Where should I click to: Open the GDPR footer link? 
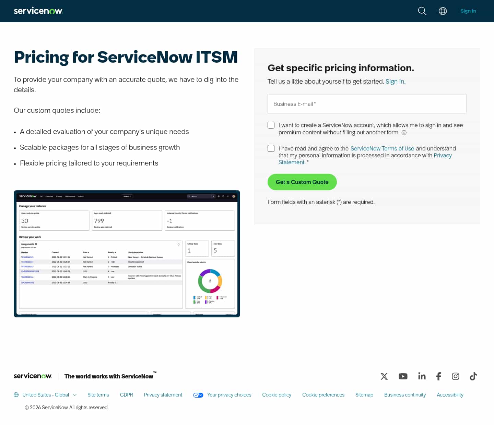click(x=127, y=395)
